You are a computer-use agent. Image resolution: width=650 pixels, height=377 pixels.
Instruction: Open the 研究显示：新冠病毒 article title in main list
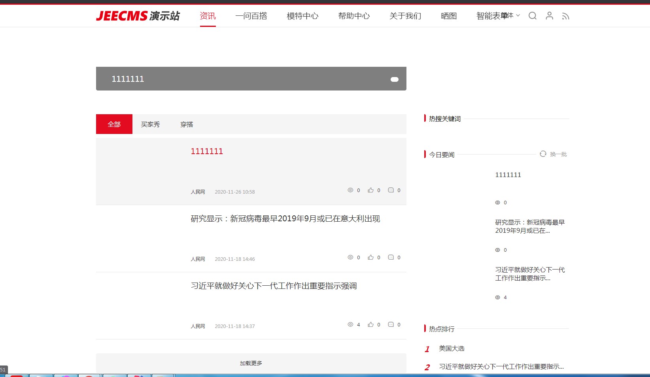pos(285,219)
